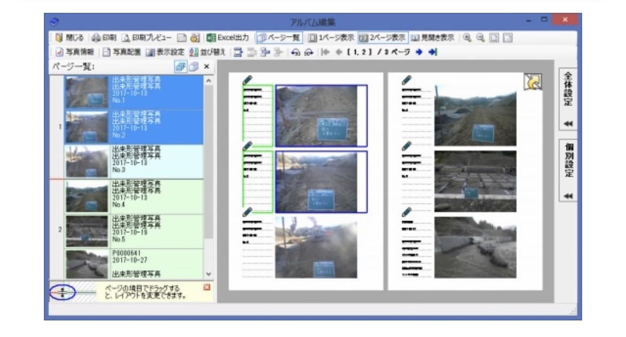
Task: Select the middle photo on the right page
Action: tap(475, 181)
